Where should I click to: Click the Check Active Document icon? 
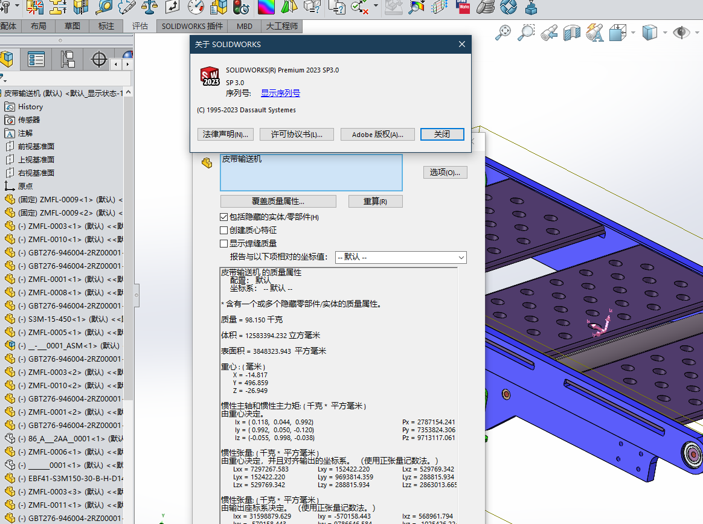coord(359,7)
